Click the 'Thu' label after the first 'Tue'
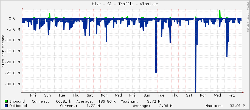Viewport: 250px width, 110px height. click(x=76, y=95)
